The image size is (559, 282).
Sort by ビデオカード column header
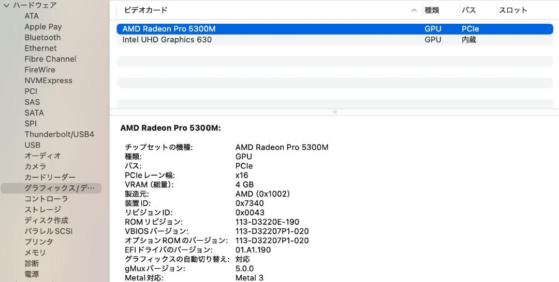click(145, 10)
